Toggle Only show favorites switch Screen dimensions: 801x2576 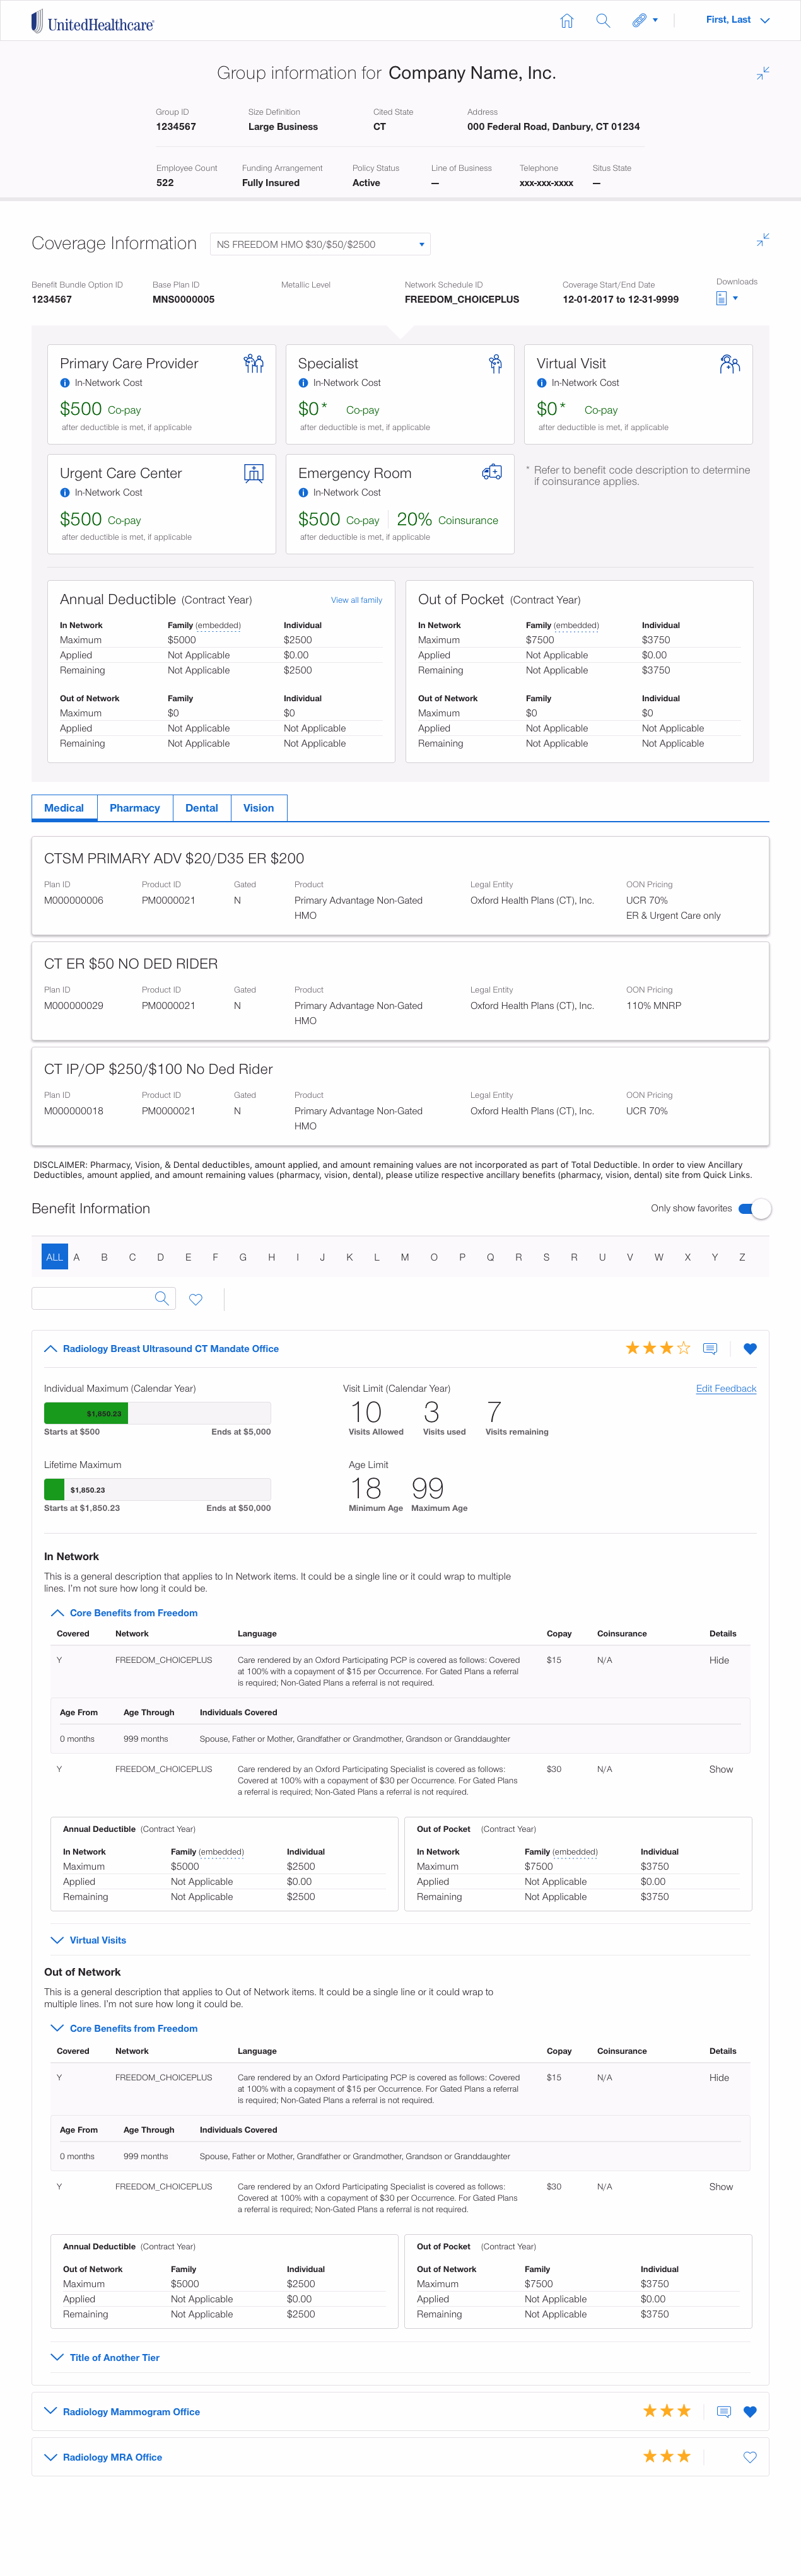click(x=755, y=1209)
